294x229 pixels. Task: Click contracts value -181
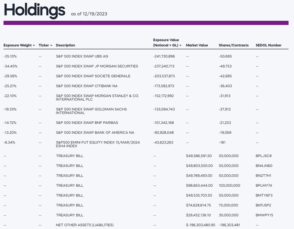point(222,143)
